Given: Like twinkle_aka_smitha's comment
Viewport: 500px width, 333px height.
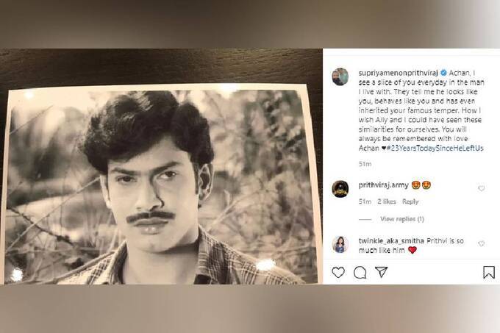Looking at the screenshot, I should 482,243.
